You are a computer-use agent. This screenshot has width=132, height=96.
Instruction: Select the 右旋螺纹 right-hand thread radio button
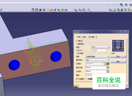pyautogui.click(x=77, y=79)
